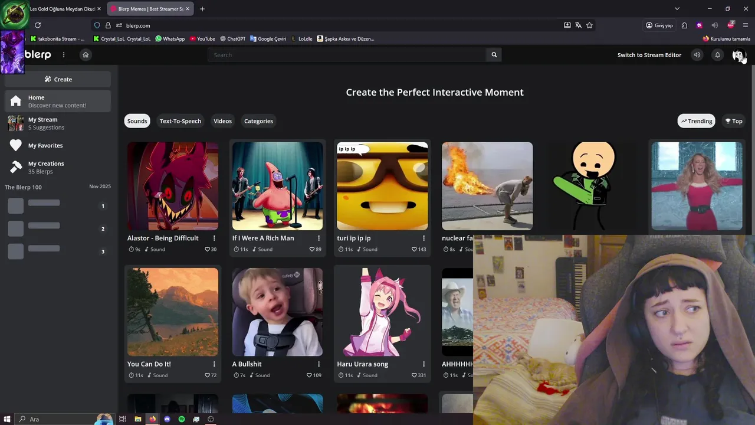
Task: Open options menu for You Can Do It!
Action: tap(214, 364)
